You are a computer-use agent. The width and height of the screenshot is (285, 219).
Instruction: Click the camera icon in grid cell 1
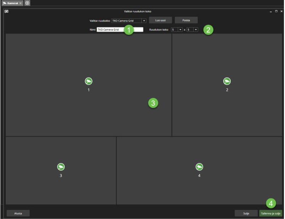pyautogui.click(x=89, y=81)
